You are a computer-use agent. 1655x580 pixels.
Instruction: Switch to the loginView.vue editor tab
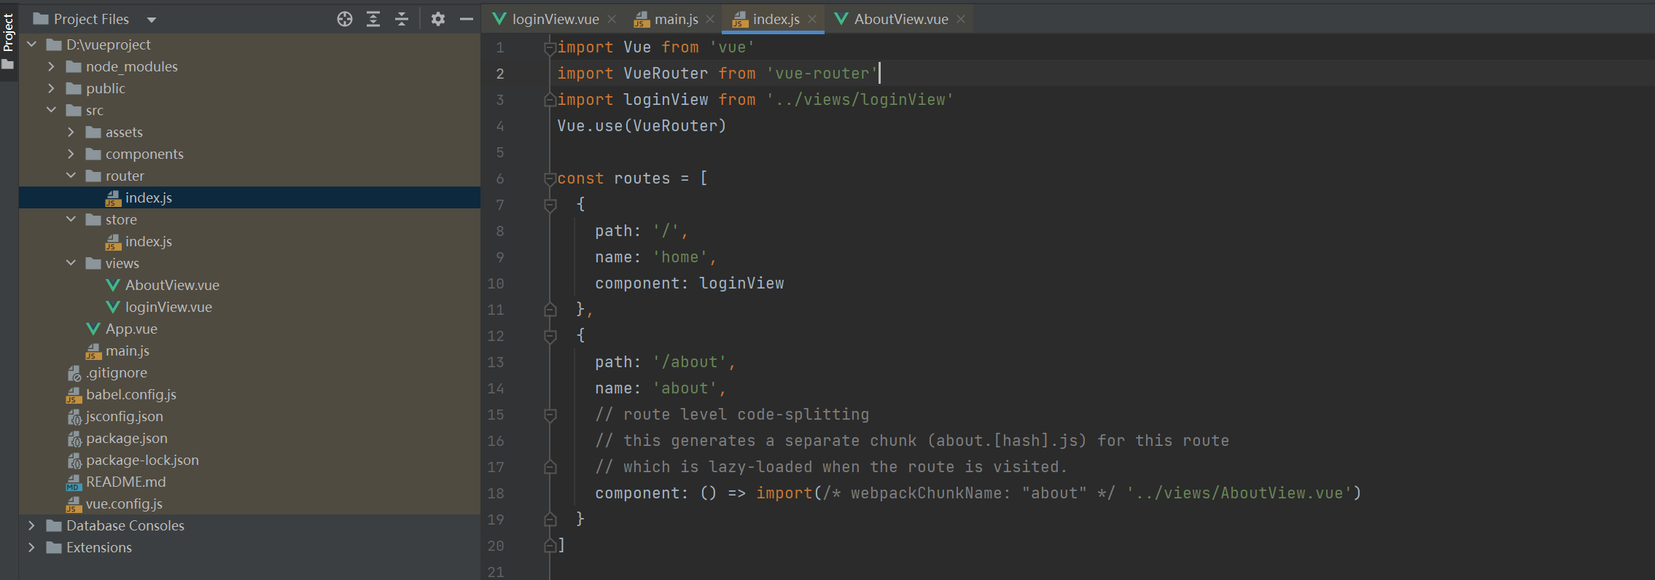[556, 19]
